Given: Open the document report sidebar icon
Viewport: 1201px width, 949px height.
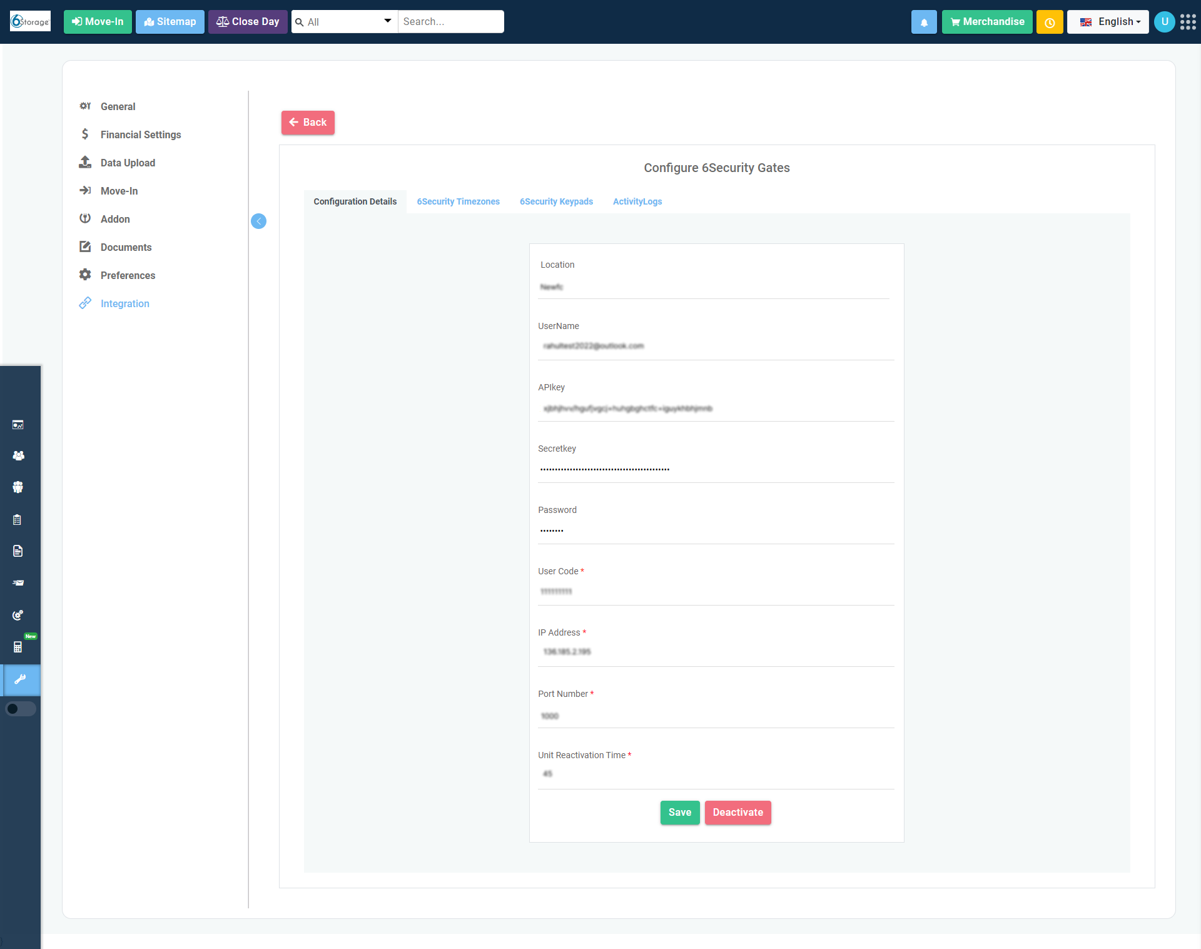Looking at the screenshot, I should (18, 551).
